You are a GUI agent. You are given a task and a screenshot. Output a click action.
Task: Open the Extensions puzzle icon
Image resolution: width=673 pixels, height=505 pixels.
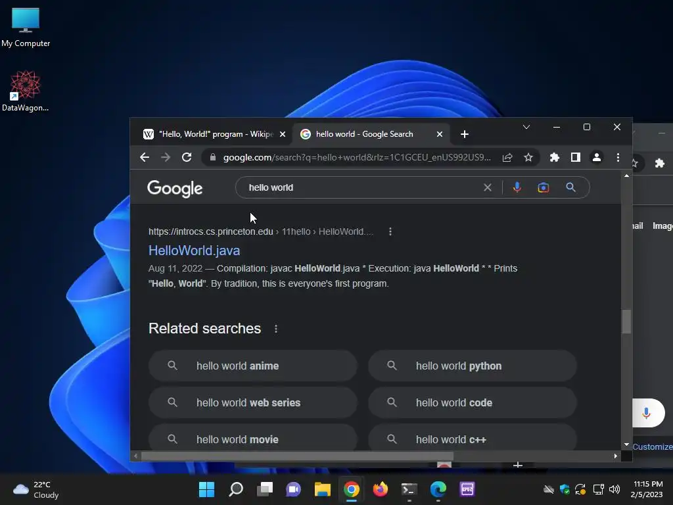click(555, 158)
